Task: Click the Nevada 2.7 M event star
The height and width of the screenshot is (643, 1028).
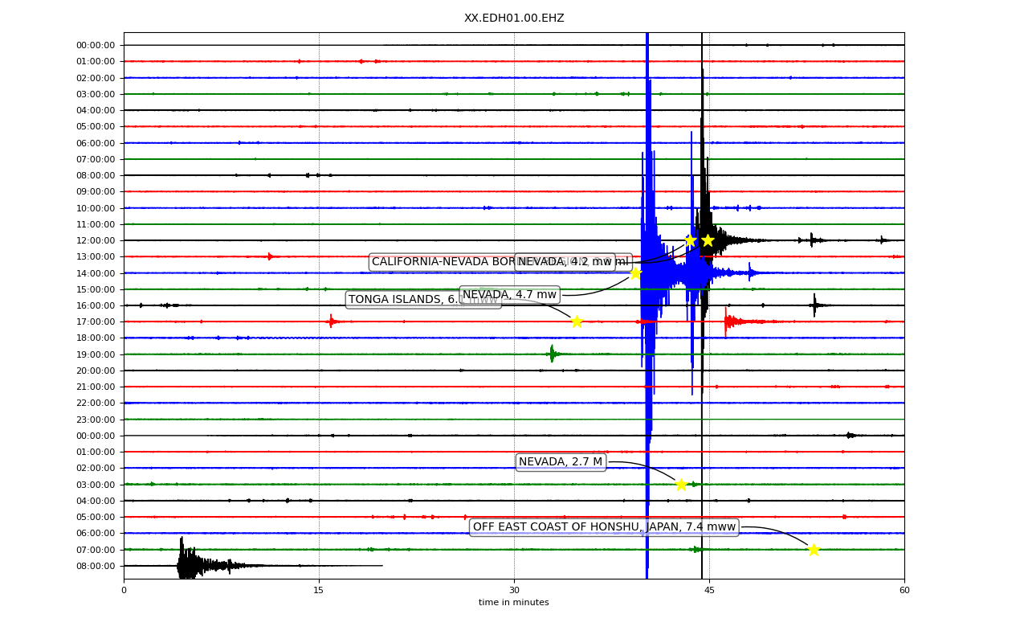Action: pyautogui.click(x=681, y=485)
